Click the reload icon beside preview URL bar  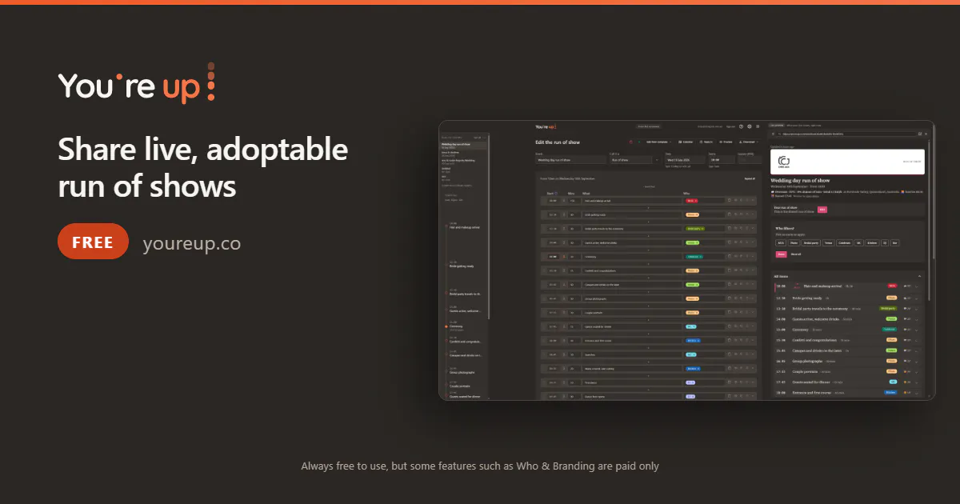(773, 134)
